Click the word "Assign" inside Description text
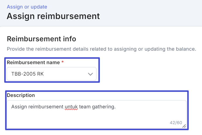Viewport: 202px width, 135px height. (x=19, y=107)
